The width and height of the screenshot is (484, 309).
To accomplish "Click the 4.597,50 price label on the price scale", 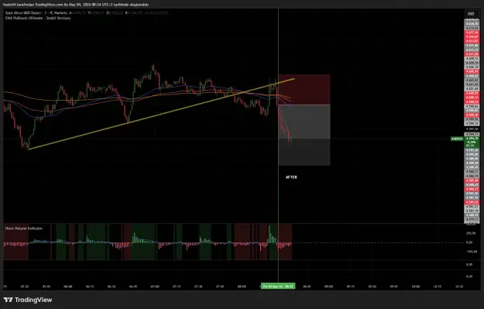I will pos(472,129).
